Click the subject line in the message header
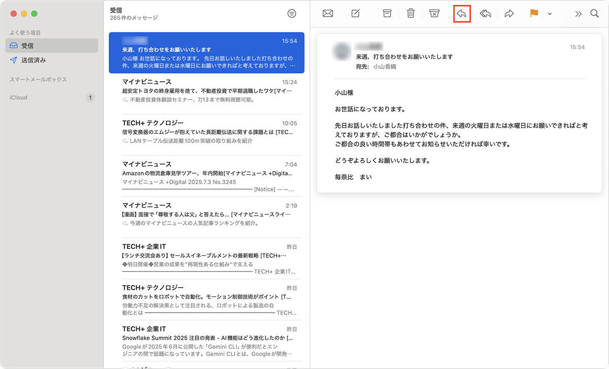The height and width of the screenshot is (369, 609). coord(404,57)
